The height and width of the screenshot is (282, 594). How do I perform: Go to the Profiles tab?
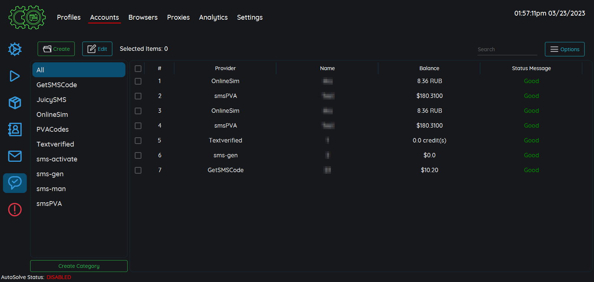click(x=69, y=17)
